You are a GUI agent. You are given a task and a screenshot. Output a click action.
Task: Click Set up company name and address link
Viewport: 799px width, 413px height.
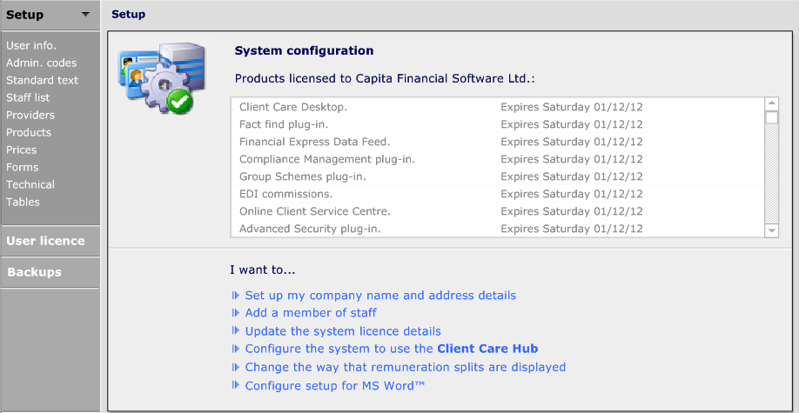point(380,296)
